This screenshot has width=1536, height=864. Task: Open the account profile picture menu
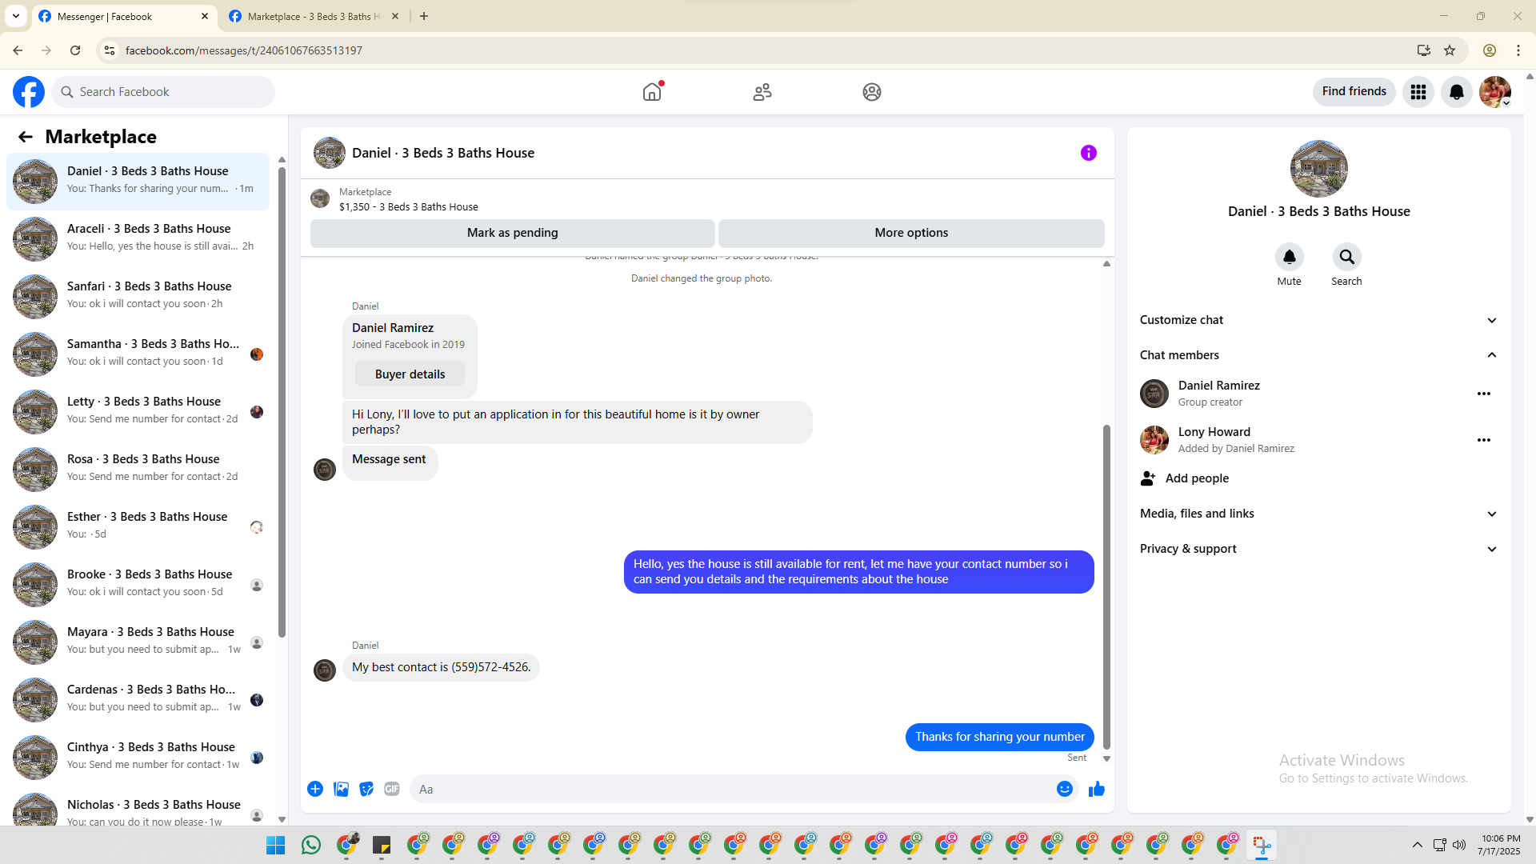click(x=1495, y=92)
